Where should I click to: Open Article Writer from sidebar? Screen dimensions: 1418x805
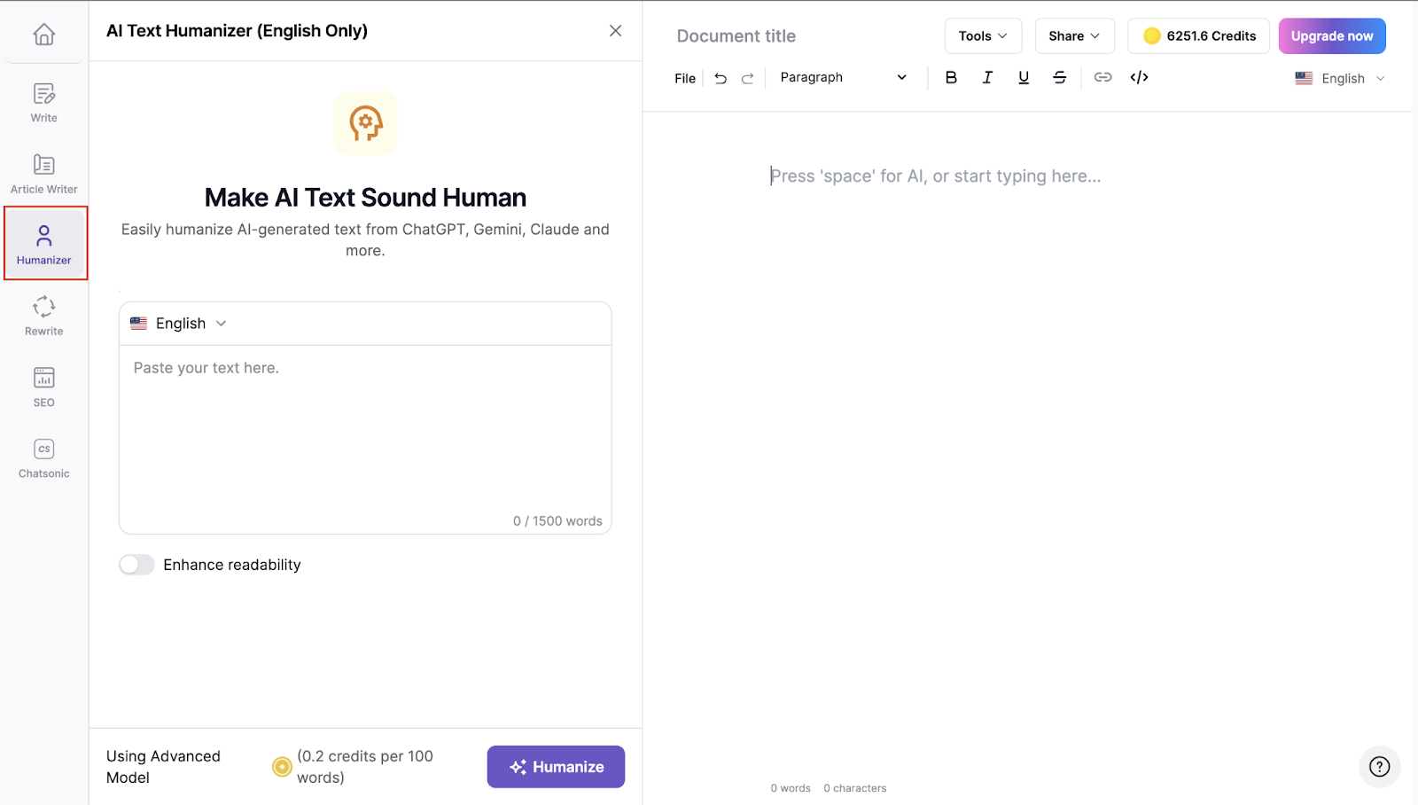tap(44, 174)
